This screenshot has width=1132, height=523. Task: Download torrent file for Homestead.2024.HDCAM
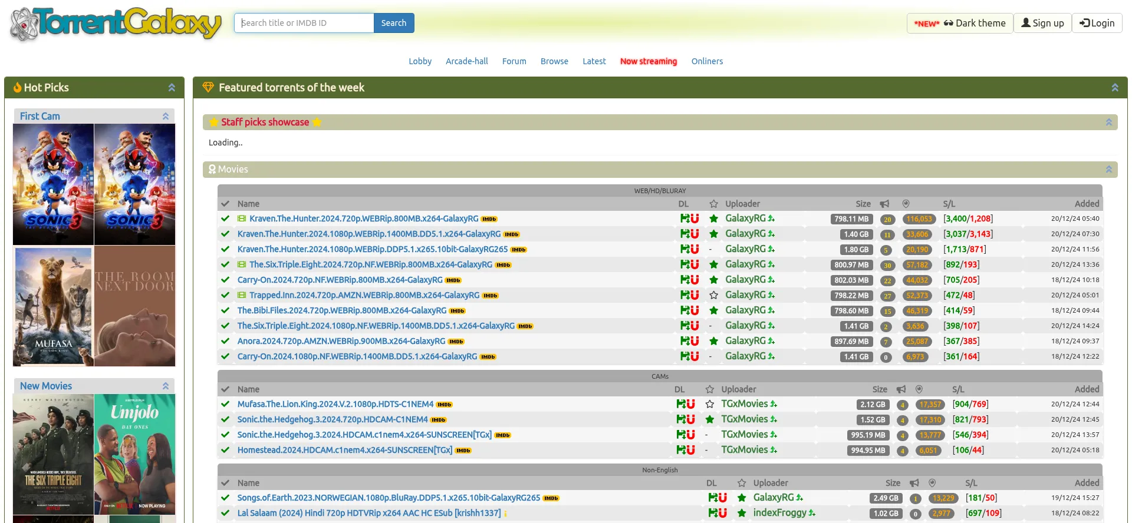680,450
